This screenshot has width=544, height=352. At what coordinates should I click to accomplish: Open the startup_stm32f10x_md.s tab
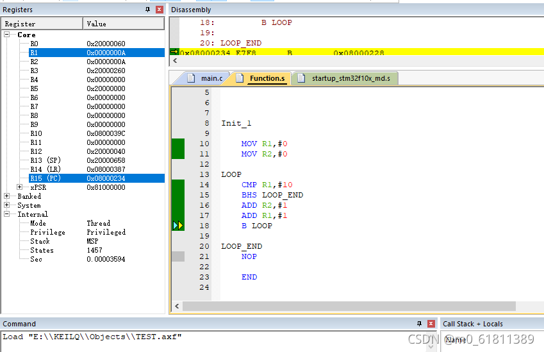pos(350,78)
